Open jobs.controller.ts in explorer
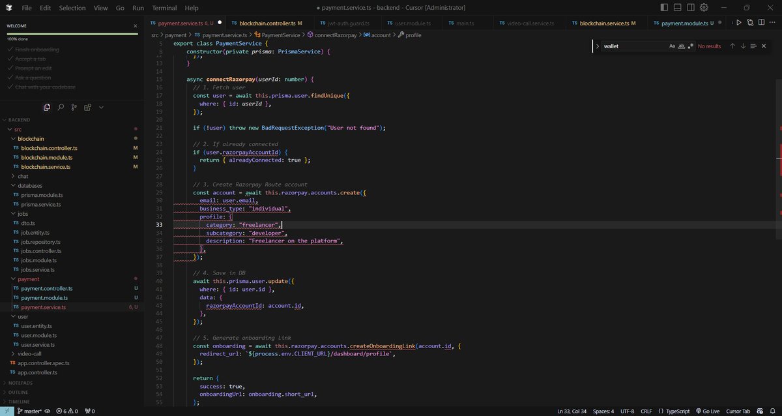Screen dimensions: 782x416 pyautogui.click(x=70, y=251)
